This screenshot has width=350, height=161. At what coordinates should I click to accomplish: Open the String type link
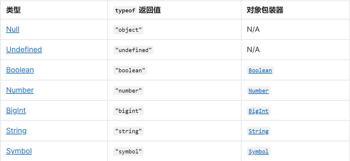point(16,130)
